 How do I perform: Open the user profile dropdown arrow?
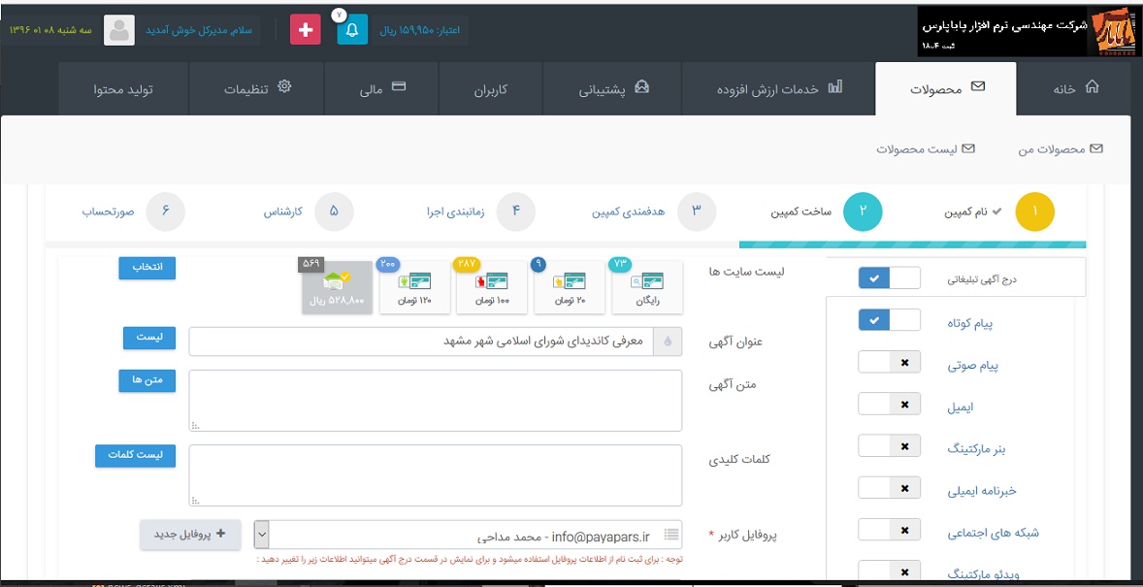pos(262,535)
